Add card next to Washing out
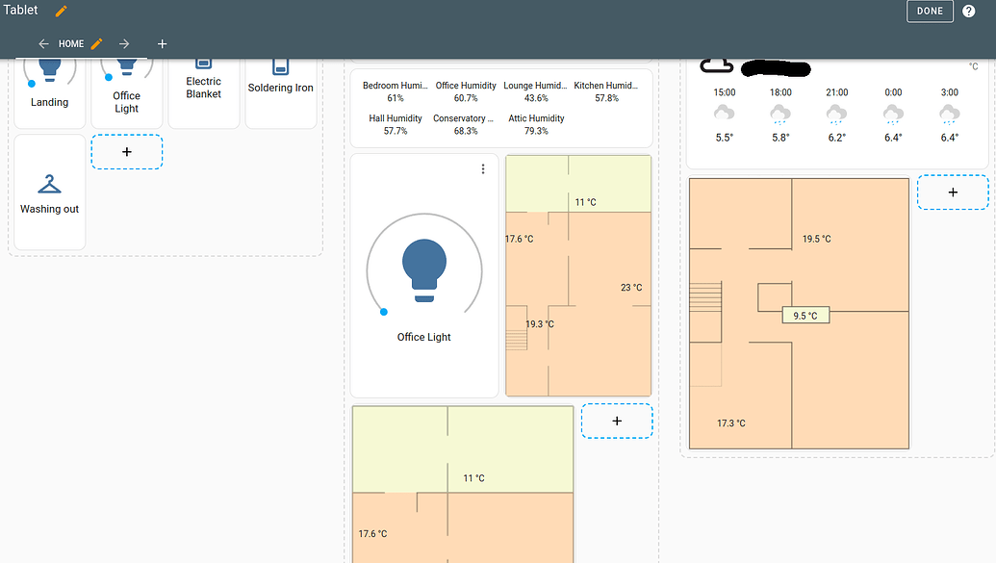The image size is (996, 563). point(127,152)
